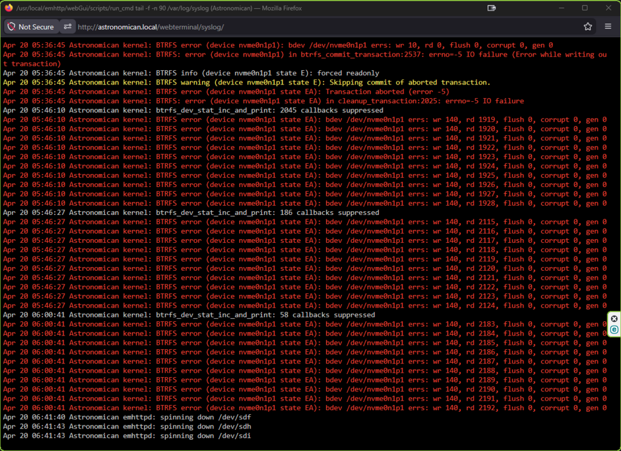Click the error line with 'rd 1923'
This screenshot has height=451, width=621.
click(x=305, y=157)
